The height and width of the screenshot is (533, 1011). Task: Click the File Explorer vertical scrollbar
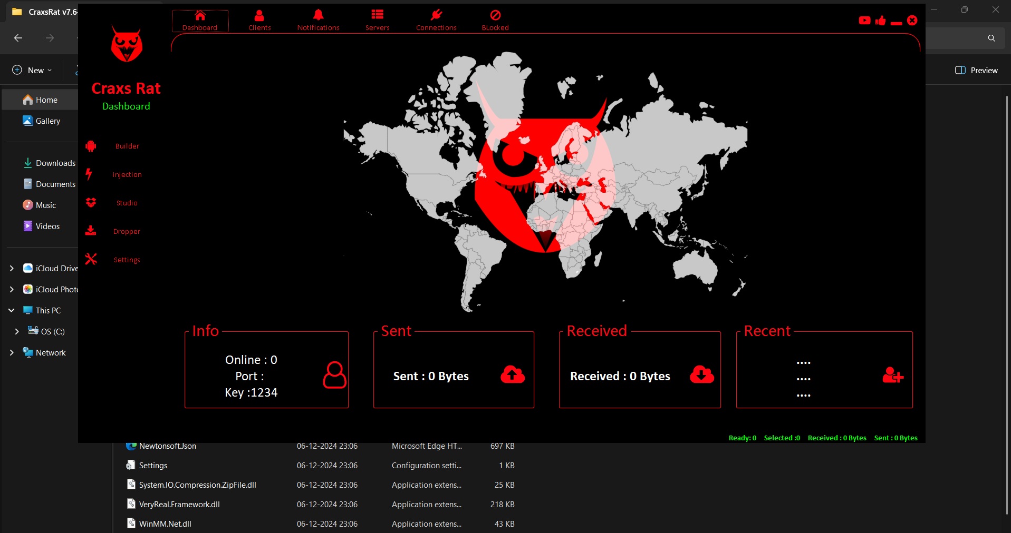[1007, 305]
